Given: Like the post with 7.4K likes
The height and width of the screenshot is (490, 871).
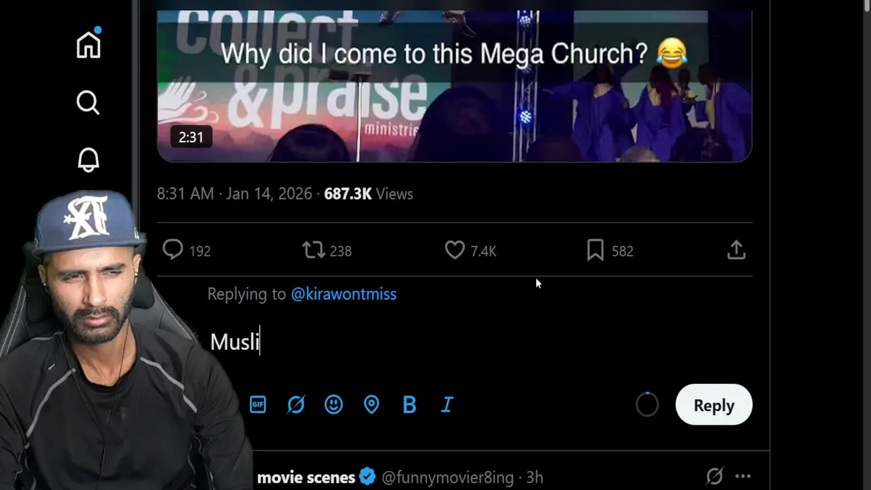Looking at the screenshot, I should tap(455, 250).
